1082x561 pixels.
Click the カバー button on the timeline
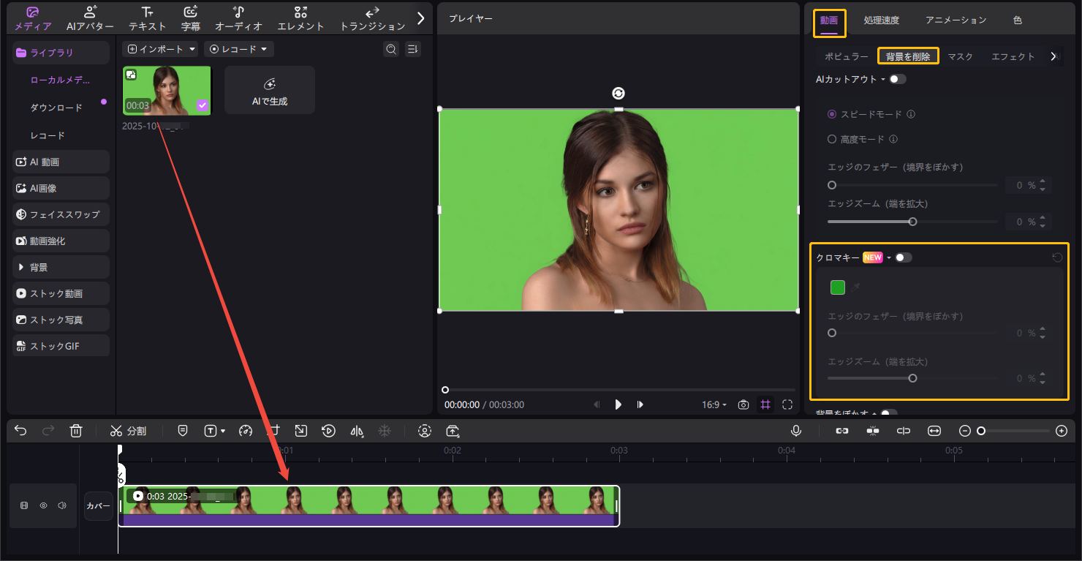[x=99, y=505]
